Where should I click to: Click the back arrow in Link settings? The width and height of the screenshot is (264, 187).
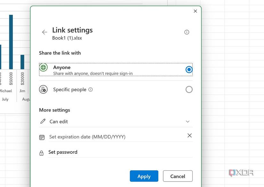click(x=44, y=32)
